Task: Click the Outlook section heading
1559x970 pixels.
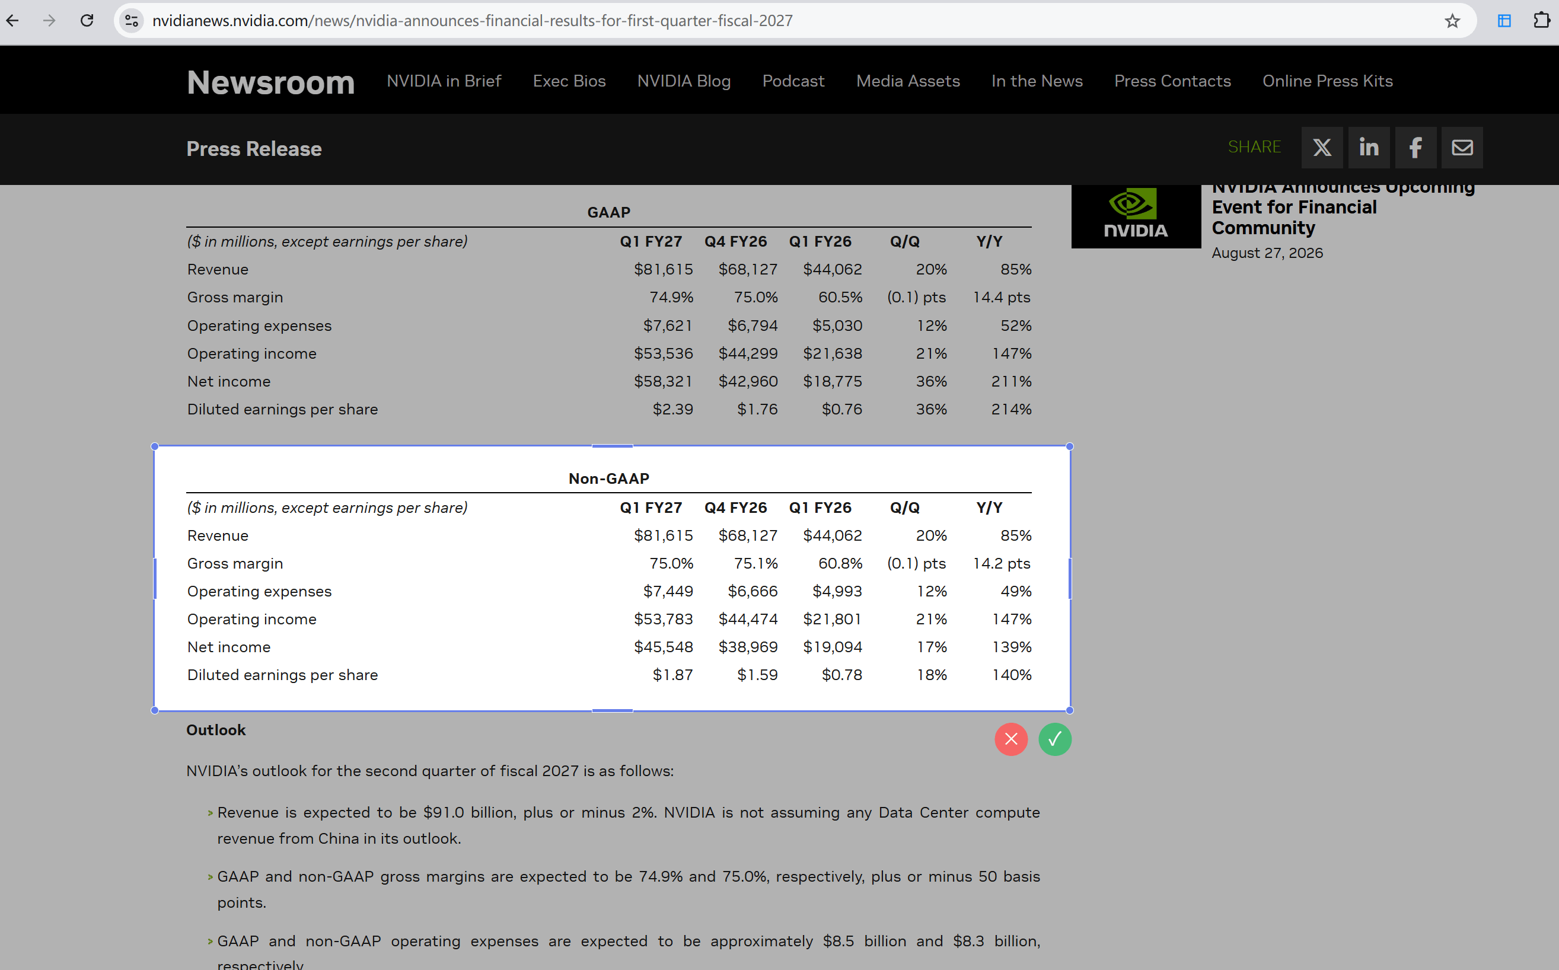Action: click(216, 730)
